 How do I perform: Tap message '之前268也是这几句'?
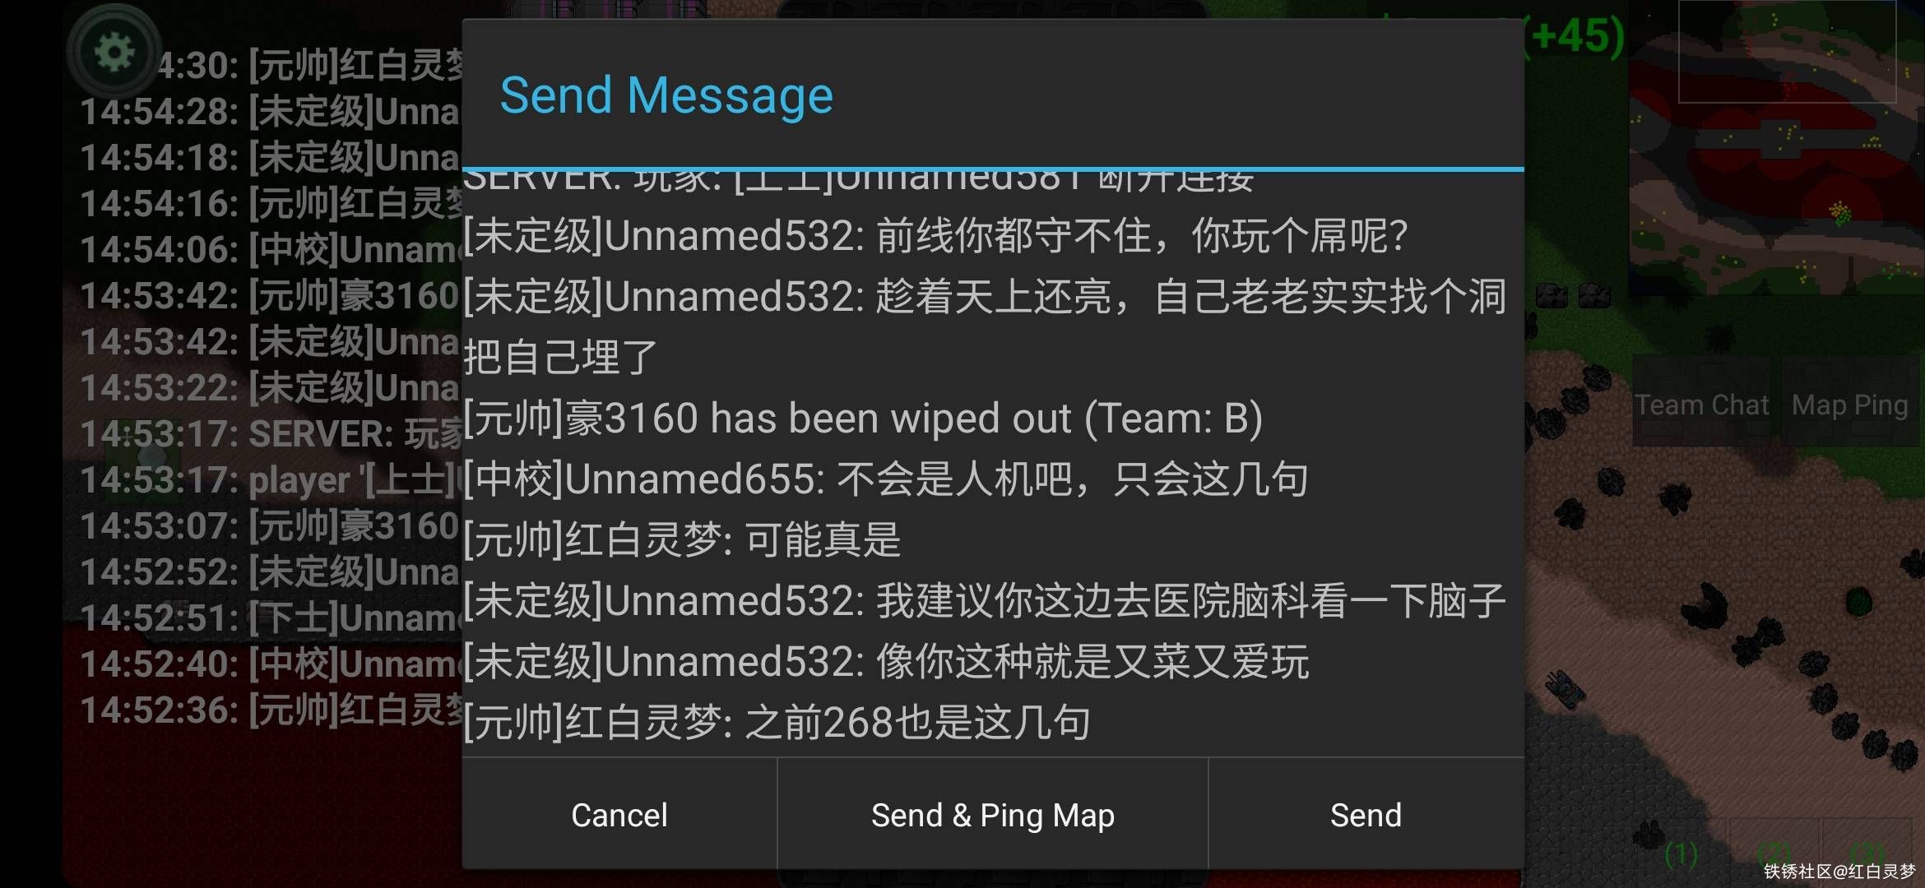[x=777, y=722]
